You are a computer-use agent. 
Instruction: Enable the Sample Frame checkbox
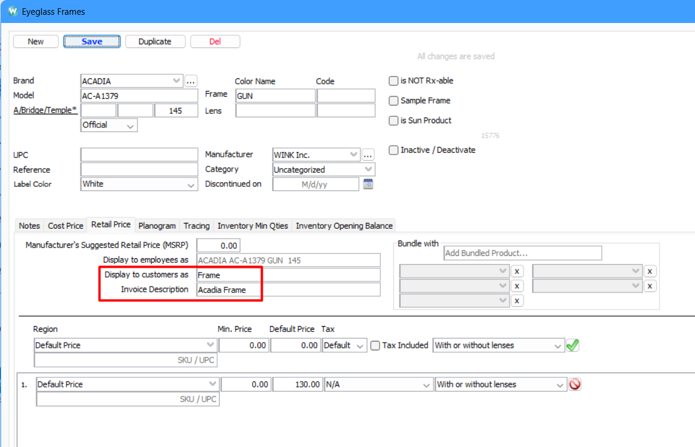[393, 100]
